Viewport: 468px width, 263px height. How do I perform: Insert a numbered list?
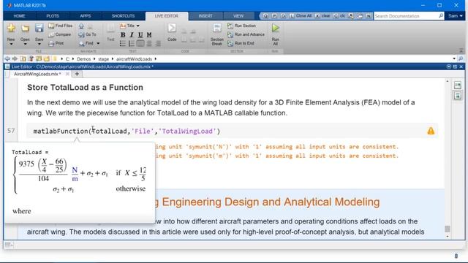[x=132, y=44]
